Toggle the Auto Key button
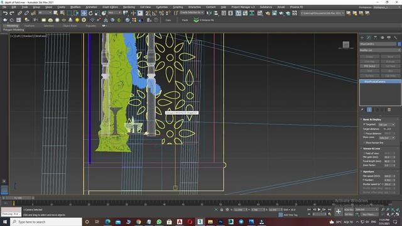The width and height of the screenshot is (402, 226). pos(349,210)
